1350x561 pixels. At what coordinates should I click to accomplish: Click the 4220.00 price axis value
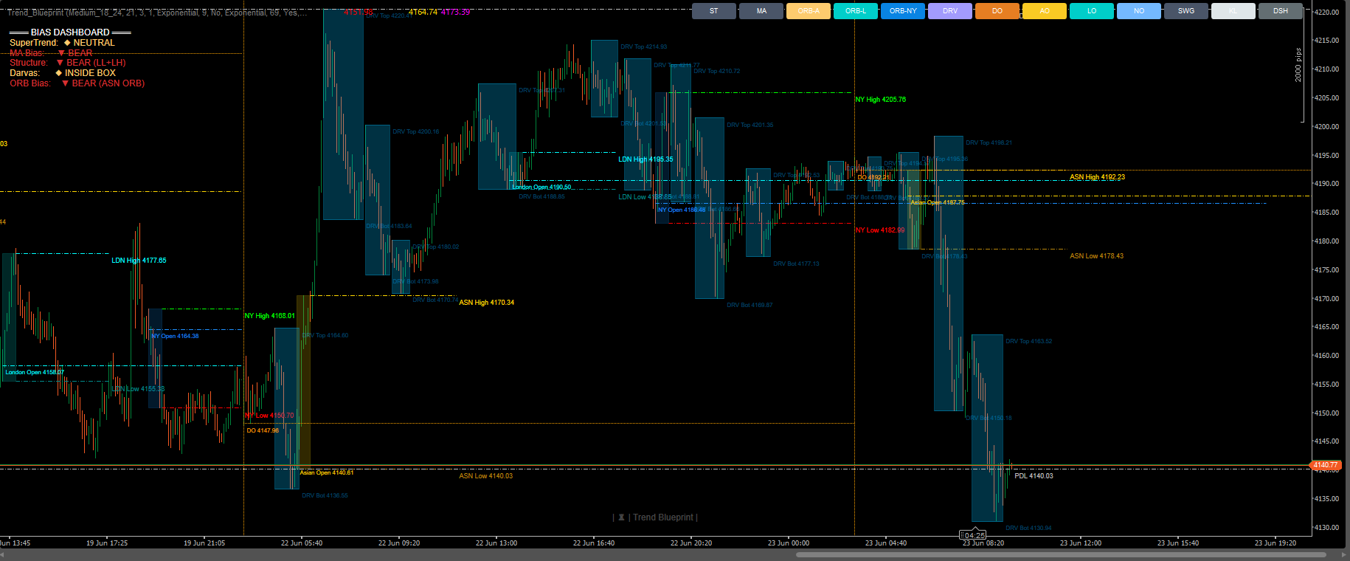click(1326, 13)
